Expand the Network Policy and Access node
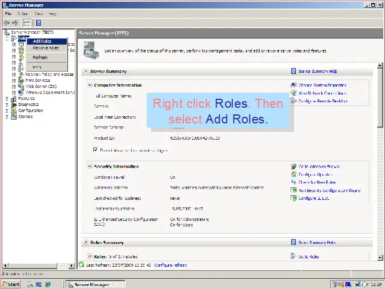Screen dimensions: 385x289 click(14, 75)
